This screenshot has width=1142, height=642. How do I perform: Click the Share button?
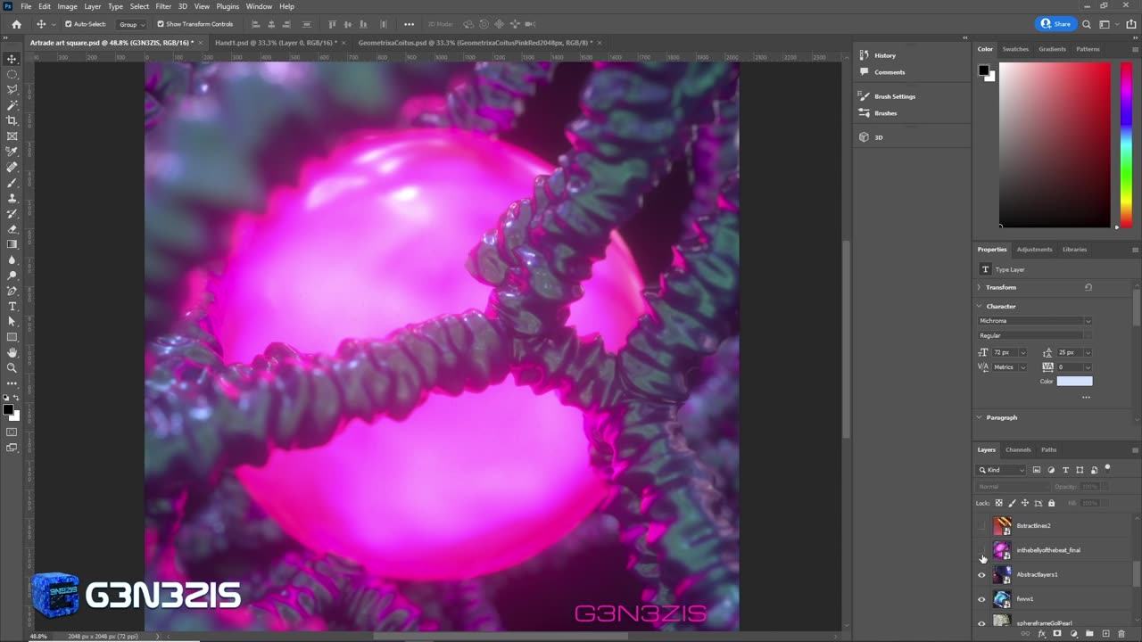1055,24
